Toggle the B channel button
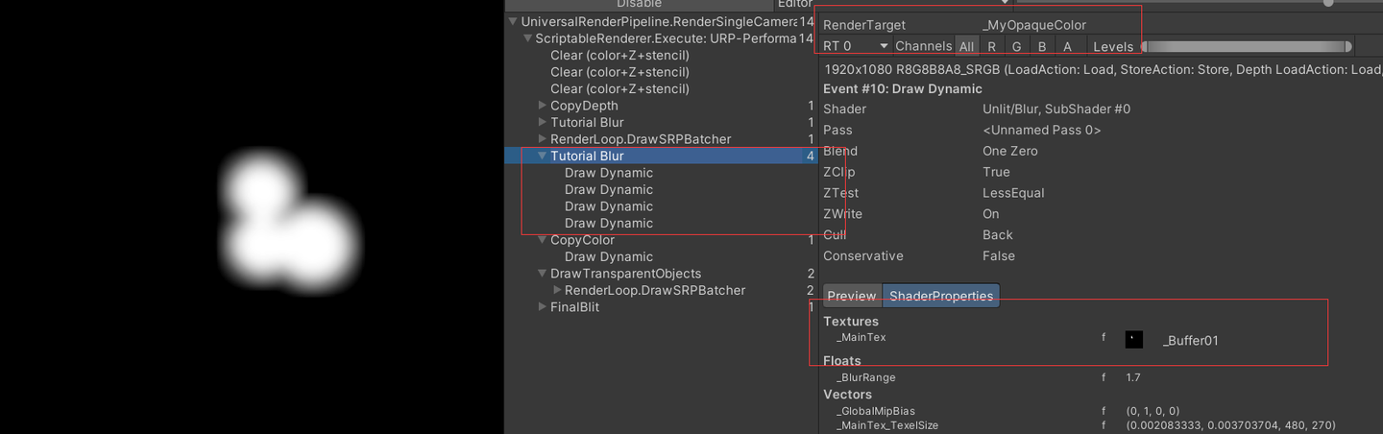Screen dimensions: 1383x434 [x=1042, y=46]
